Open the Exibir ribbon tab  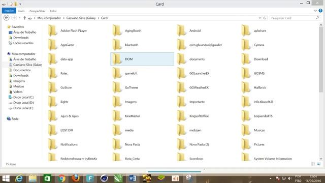click(x=53, y=11)
